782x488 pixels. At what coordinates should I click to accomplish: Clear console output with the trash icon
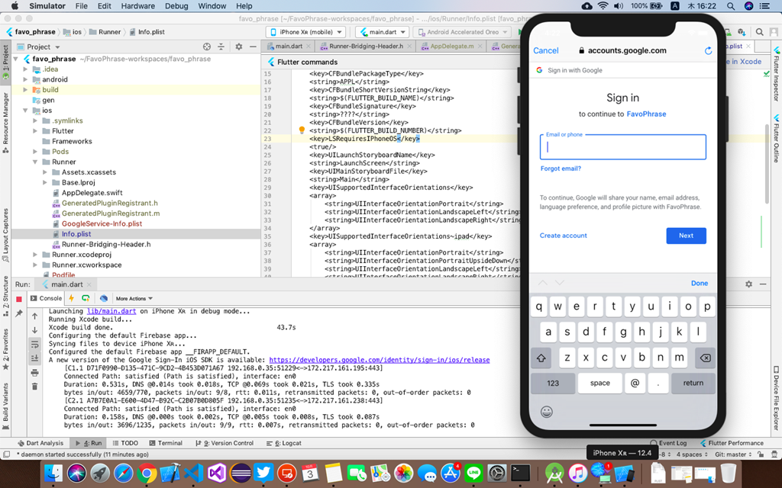pyautogui.click(x=34, y=387)
